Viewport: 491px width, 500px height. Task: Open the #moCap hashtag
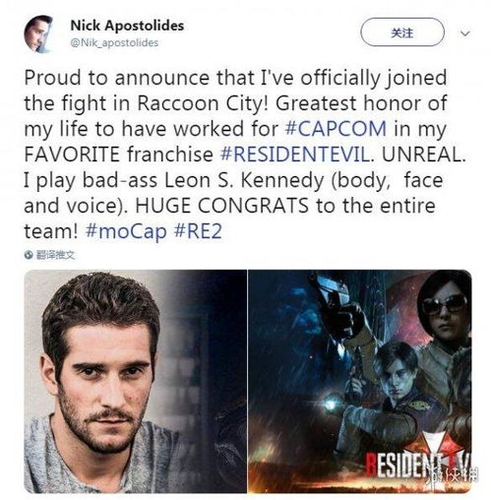click(x=126, y=231)
